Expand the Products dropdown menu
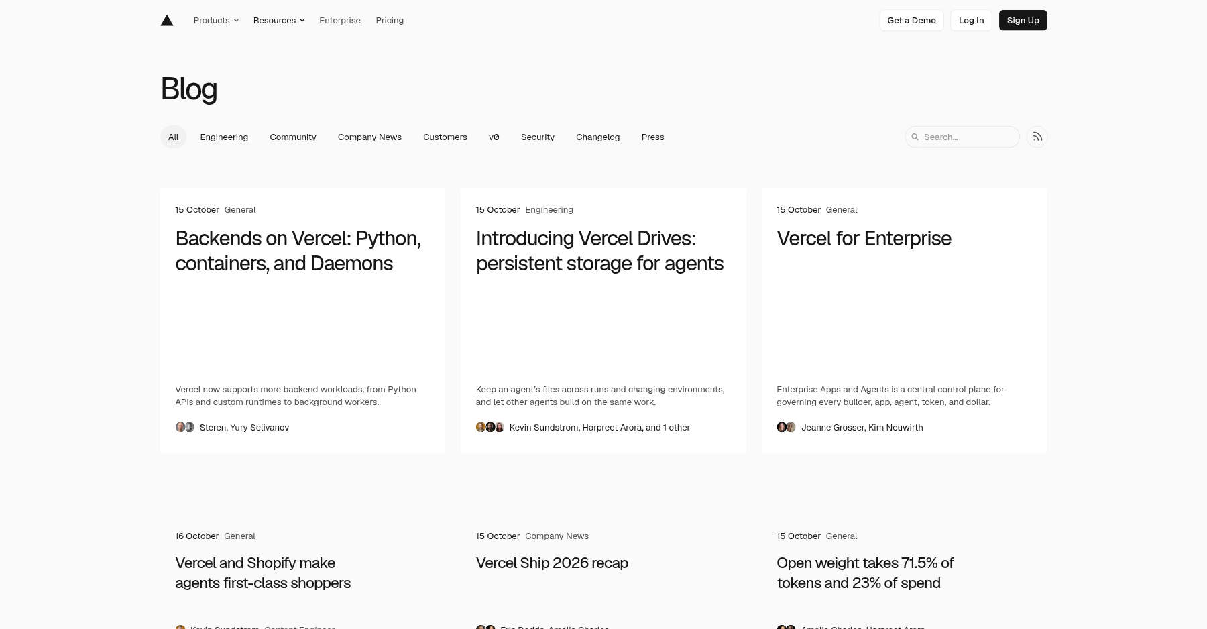 click(216, 20)
